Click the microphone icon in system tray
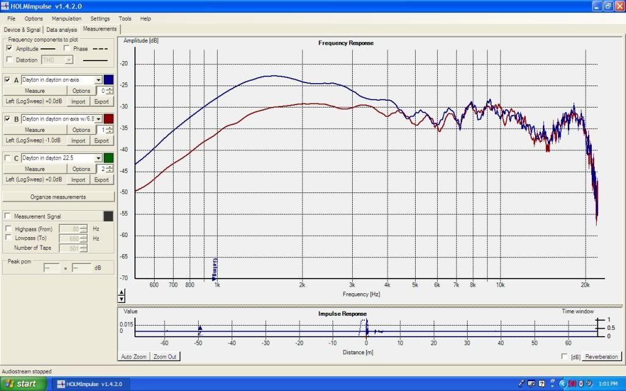The image size is (626, 391). tap(522, 384)
